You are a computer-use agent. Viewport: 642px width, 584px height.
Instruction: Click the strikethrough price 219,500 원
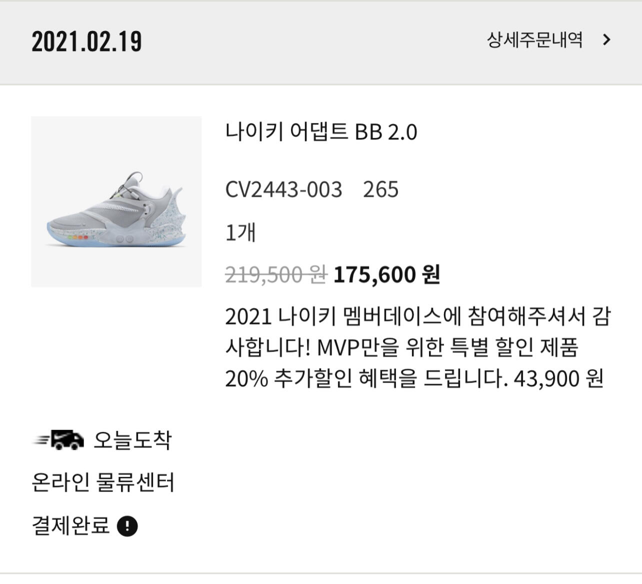(x=275, y=275)
